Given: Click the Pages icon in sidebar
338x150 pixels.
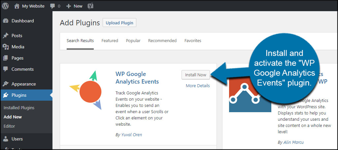Looking at the screenshot, I should click(x=6, y=58).
